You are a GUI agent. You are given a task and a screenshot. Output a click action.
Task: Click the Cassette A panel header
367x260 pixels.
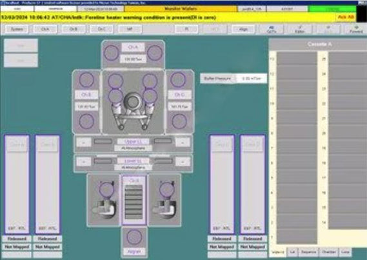pyautogui.click(x=319, y=45)
